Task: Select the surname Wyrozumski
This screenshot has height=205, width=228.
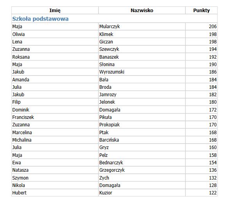Action: [112, 72]
